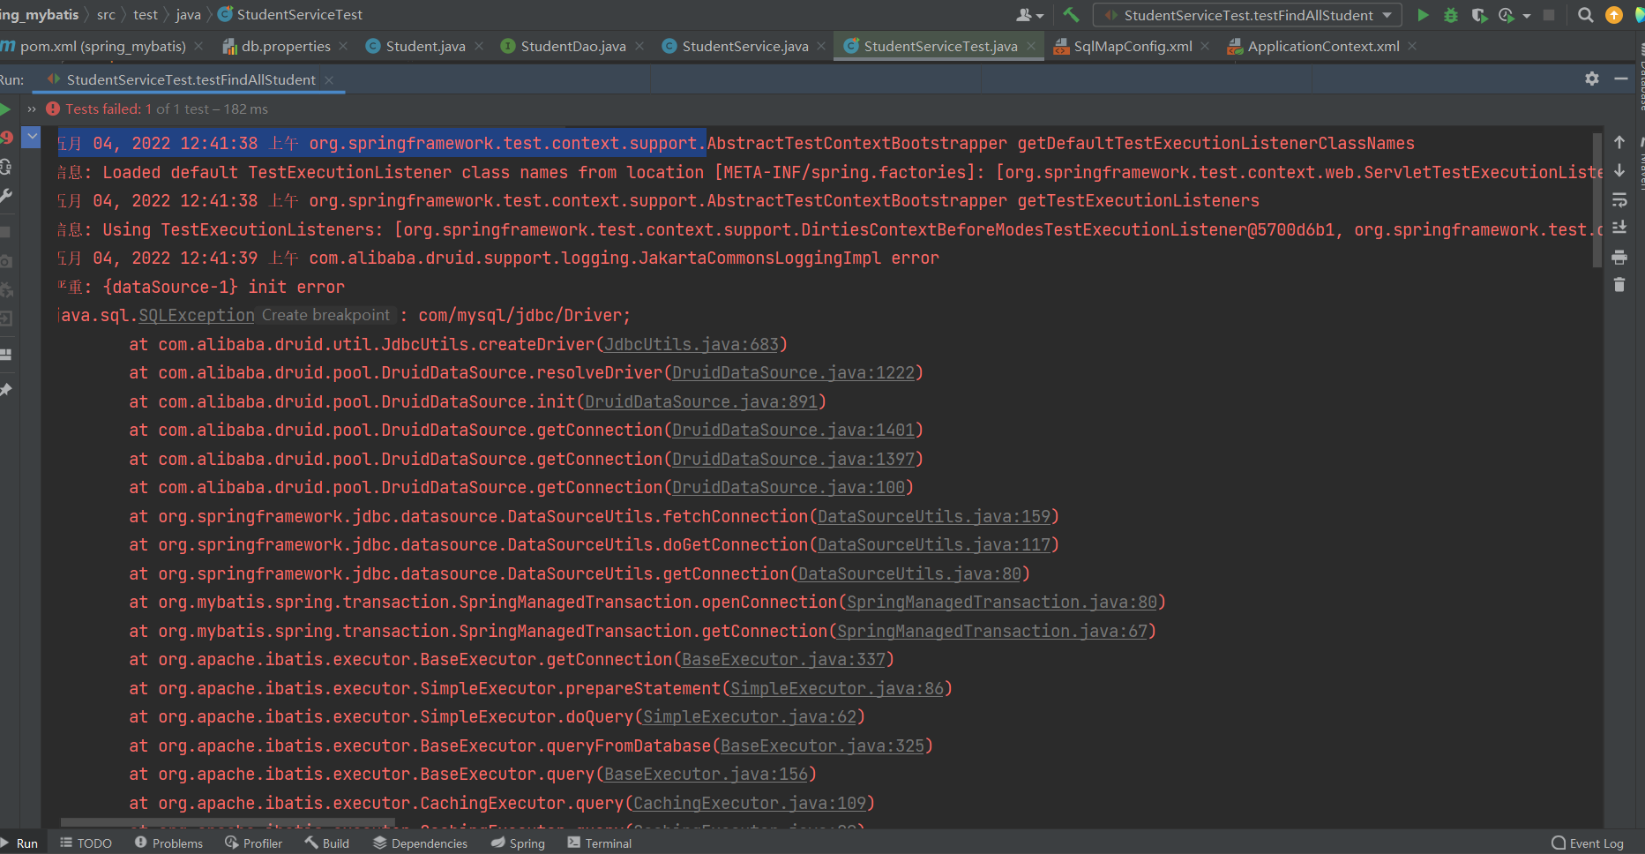Click the layout restore icon in Run sidebar
1645x854 pixels.
coord(5,354)
